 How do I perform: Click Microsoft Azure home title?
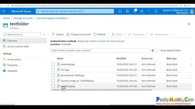pyautogui.click(x=21, y=11)
